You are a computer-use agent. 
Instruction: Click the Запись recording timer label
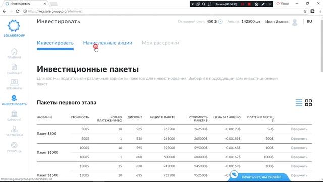226,4
